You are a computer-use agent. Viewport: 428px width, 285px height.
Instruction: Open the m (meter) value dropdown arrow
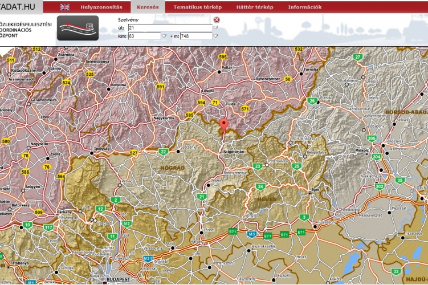click(x=215, y=36)
